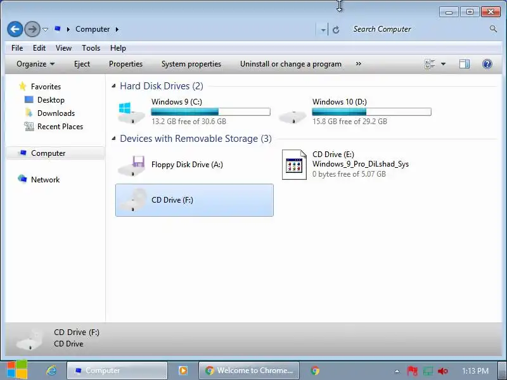The image size is (507, 380).
Task: Select the CD Drive (F:) item
Action: point(195,200)
